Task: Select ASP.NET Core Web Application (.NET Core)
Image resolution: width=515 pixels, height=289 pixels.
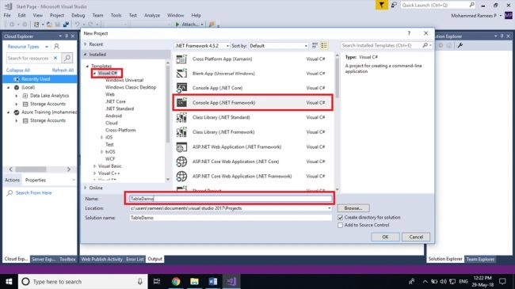Action: point(253,162)
